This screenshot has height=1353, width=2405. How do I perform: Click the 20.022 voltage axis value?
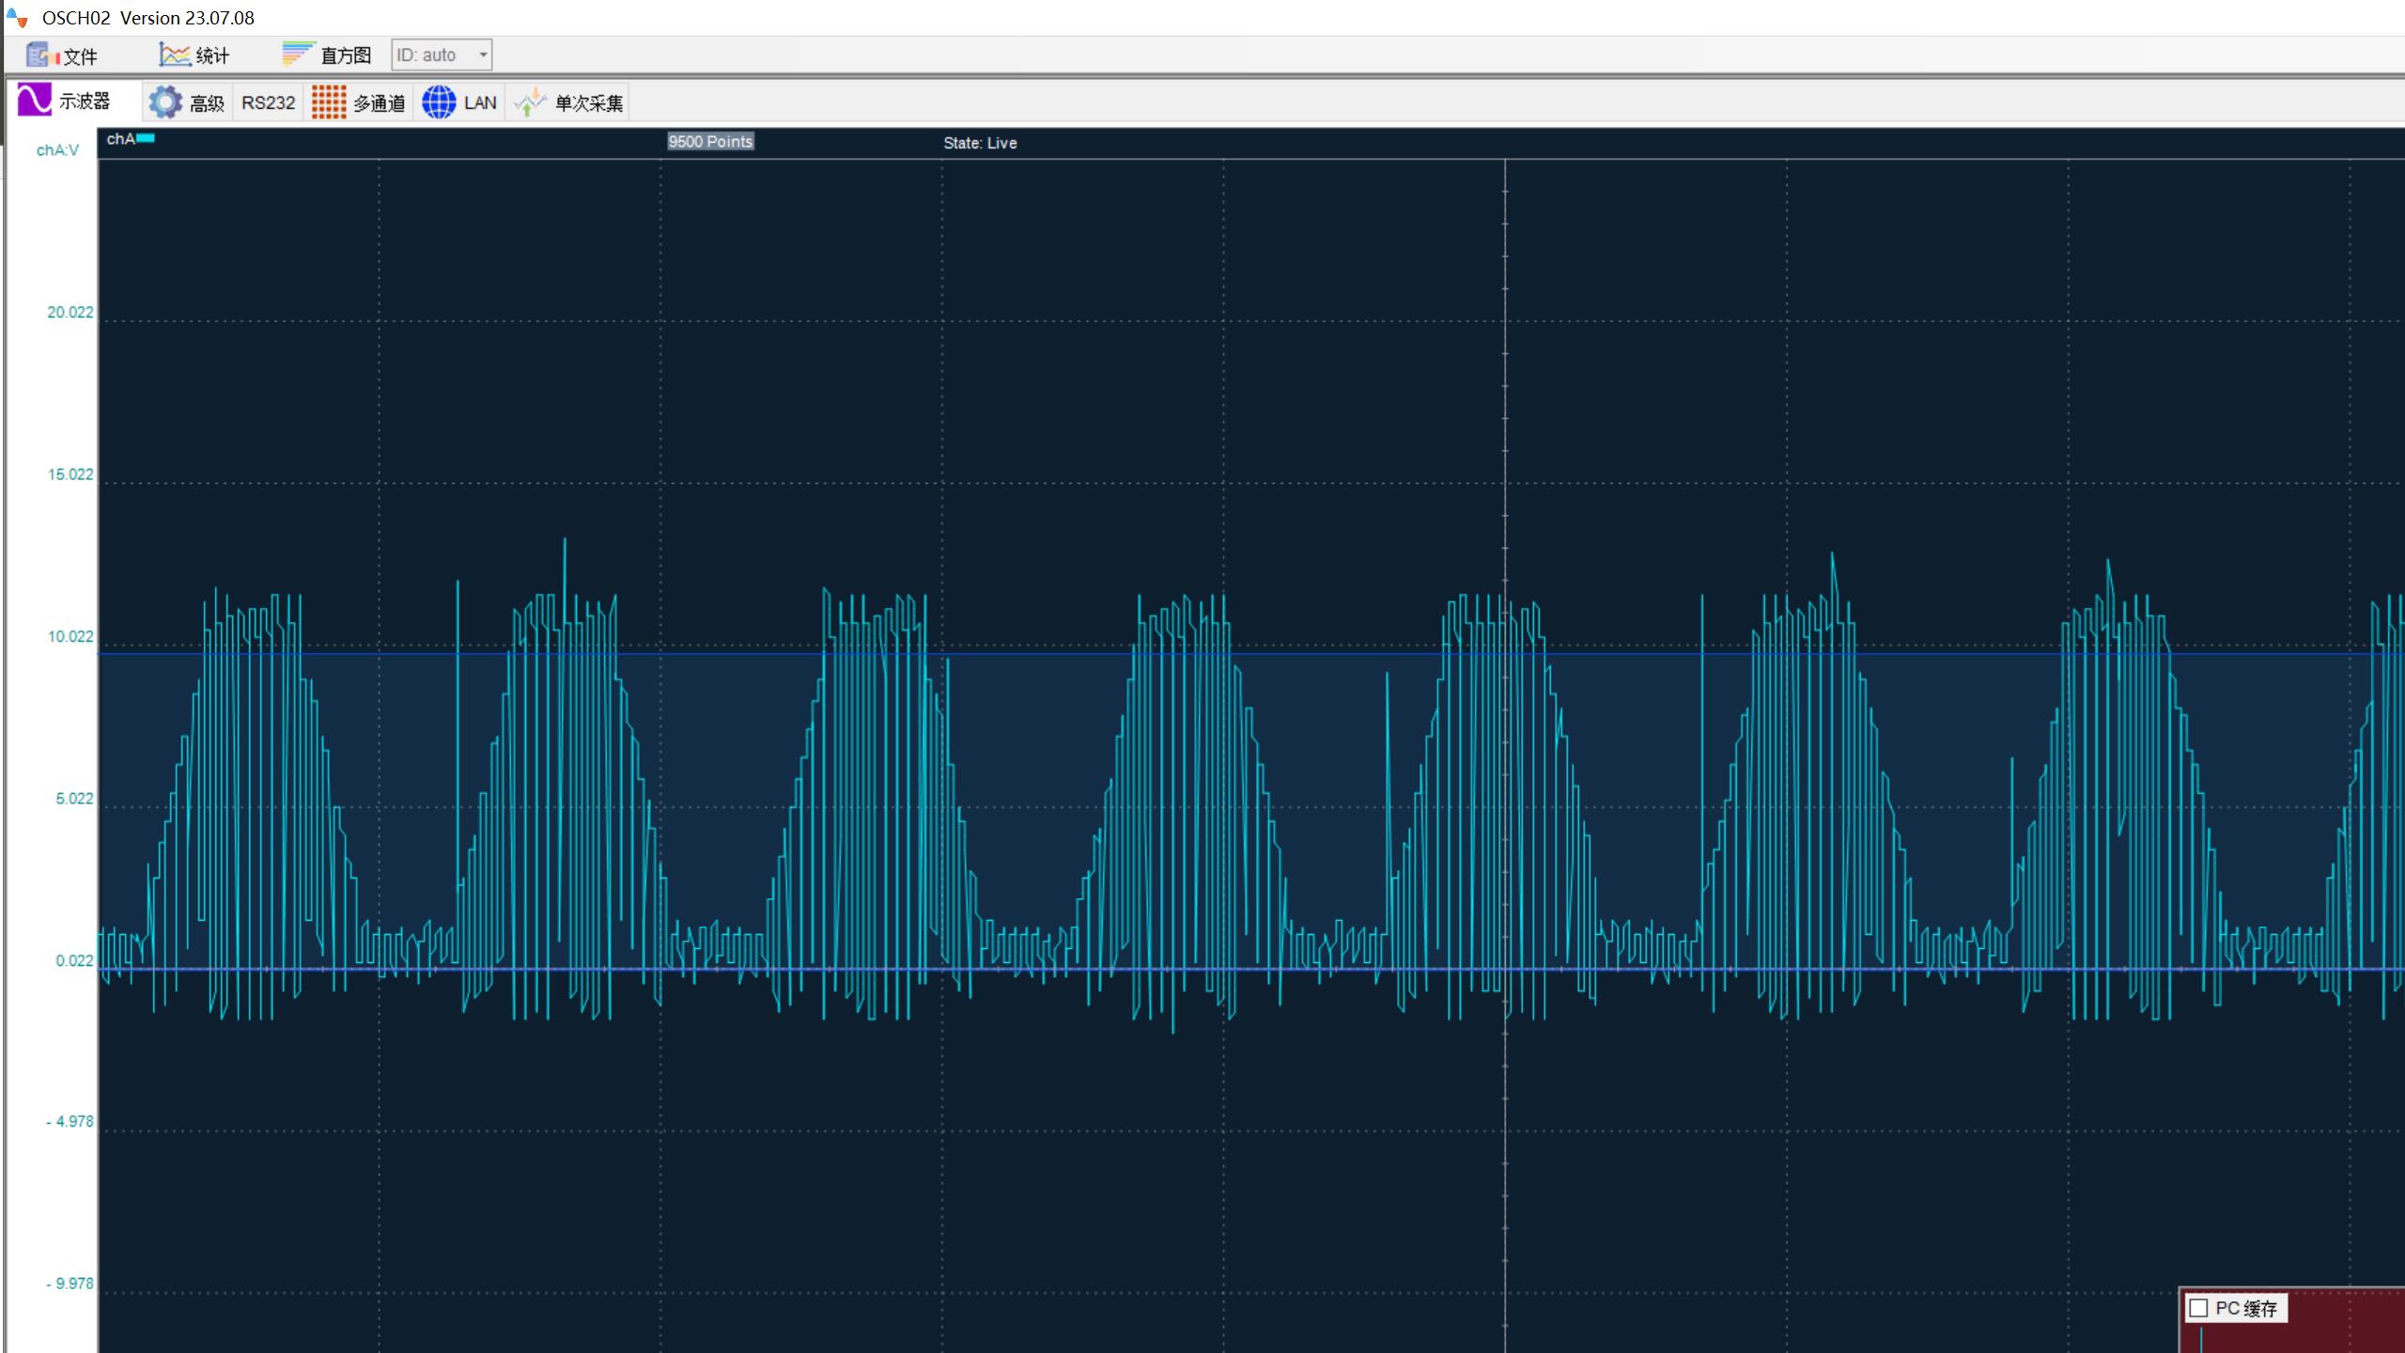(x=70, y=312)
